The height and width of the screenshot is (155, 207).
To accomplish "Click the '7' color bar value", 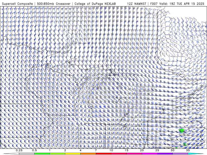I will pyautogui.click(x=96, y=150).
